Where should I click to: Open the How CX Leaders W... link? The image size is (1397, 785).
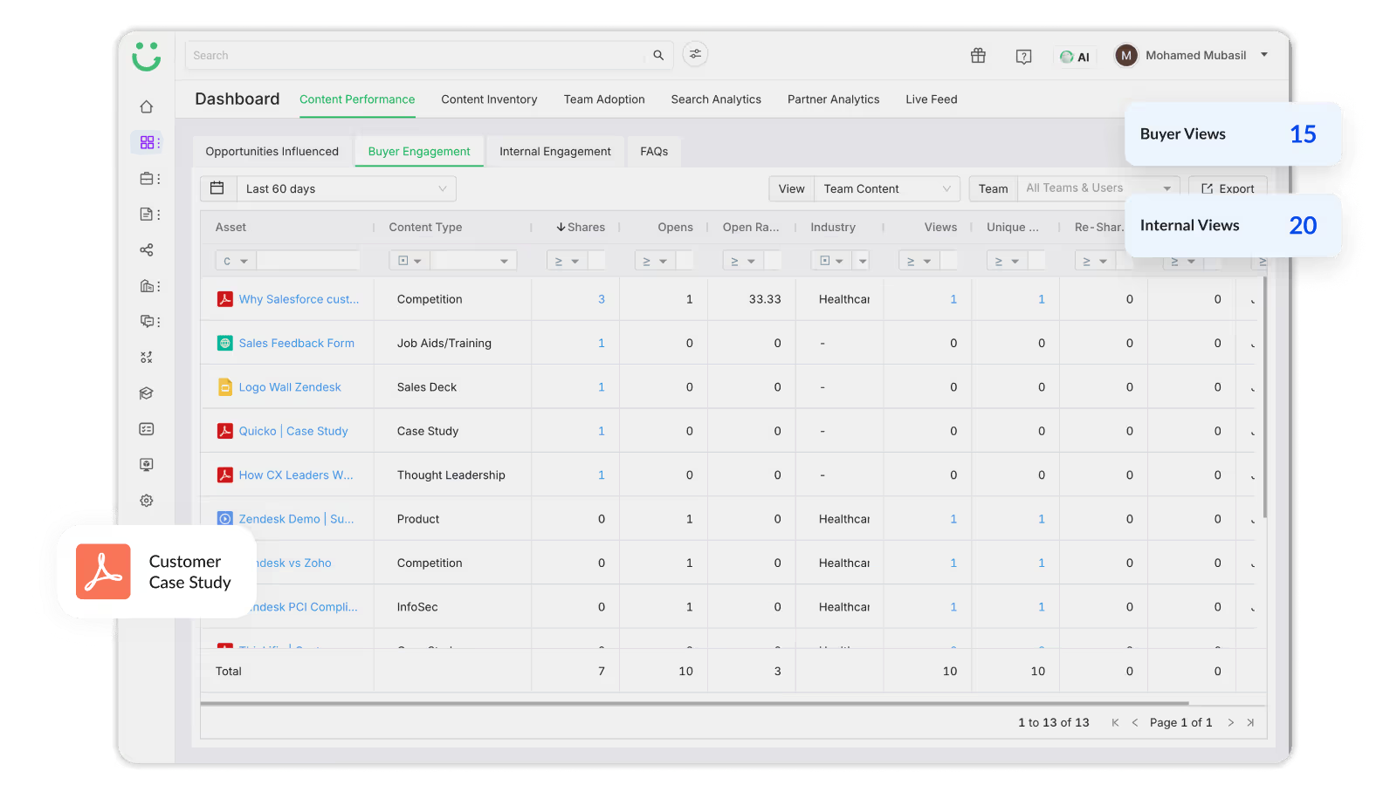296,475
